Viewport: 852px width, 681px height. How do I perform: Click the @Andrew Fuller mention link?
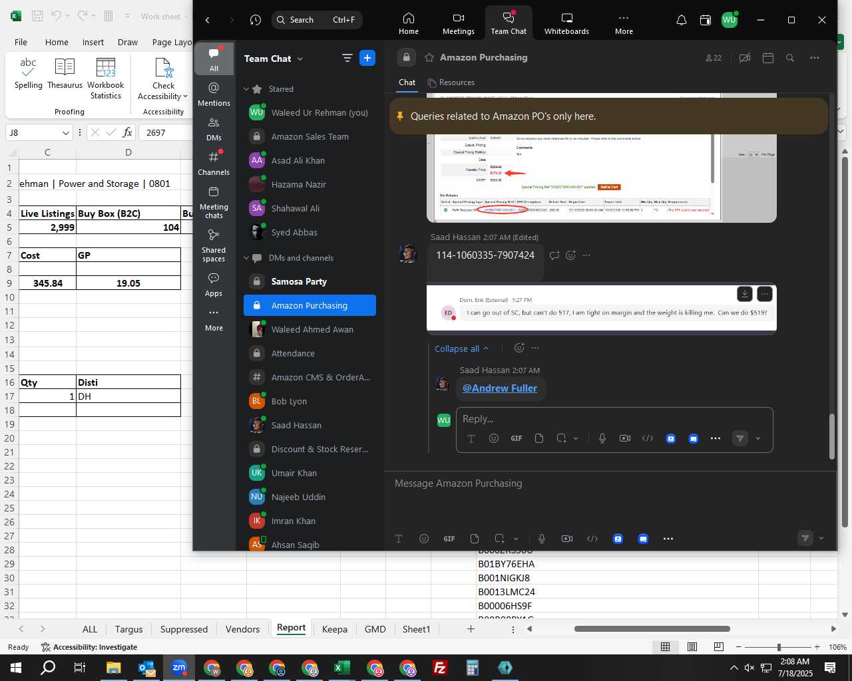[x=500, y=388]
